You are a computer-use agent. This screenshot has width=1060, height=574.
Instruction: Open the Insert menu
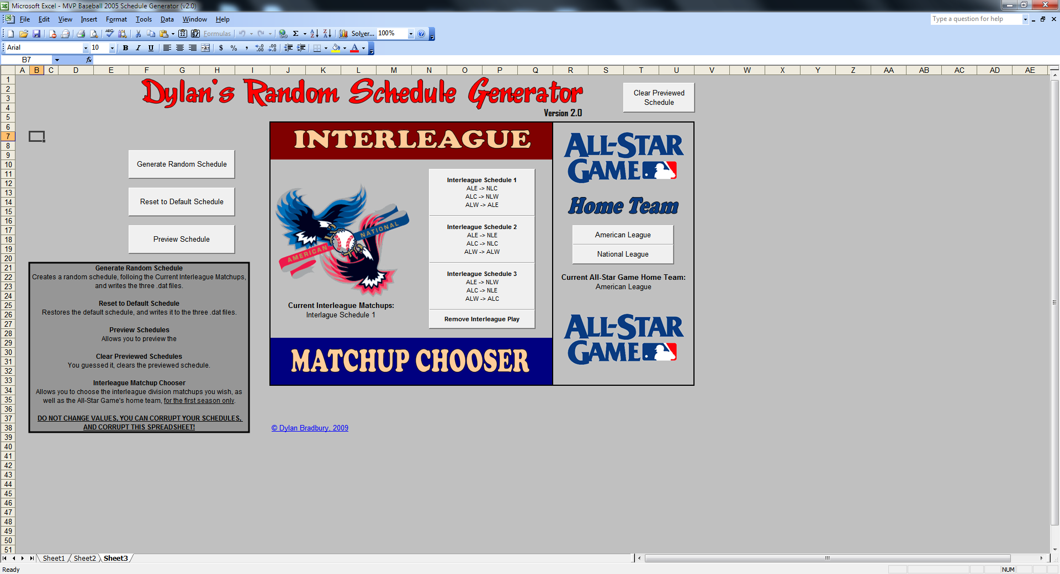pos(89,19)
